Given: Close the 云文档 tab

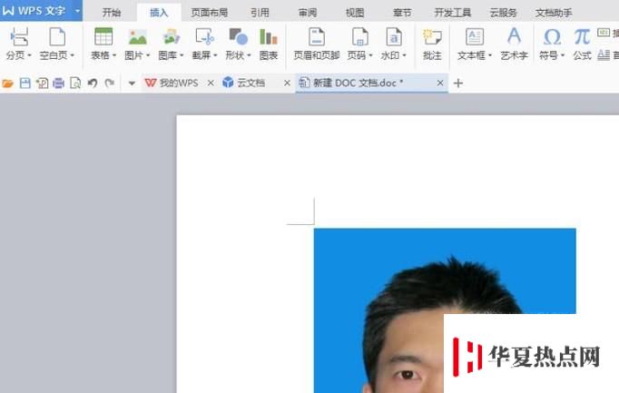Looking at the screenshot, I should pos(287,83).
